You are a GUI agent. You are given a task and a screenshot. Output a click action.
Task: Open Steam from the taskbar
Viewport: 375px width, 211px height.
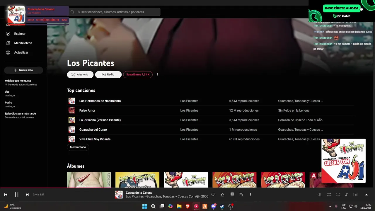(x=222, y=206)
